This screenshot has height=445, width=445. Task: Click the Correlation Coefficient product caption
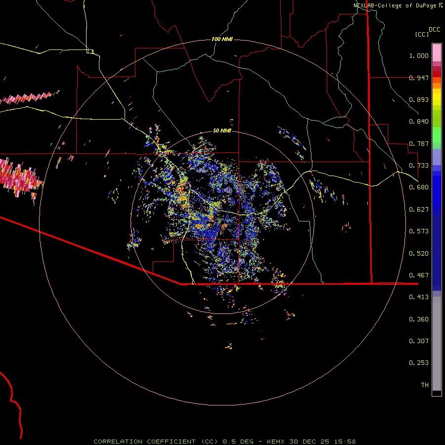pyautogui.click(x=224, y=442)
